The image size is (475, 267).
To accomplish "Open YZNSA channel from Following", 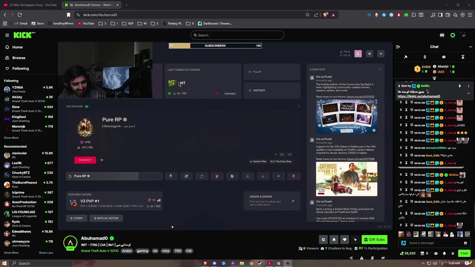I will click(29, 89).
